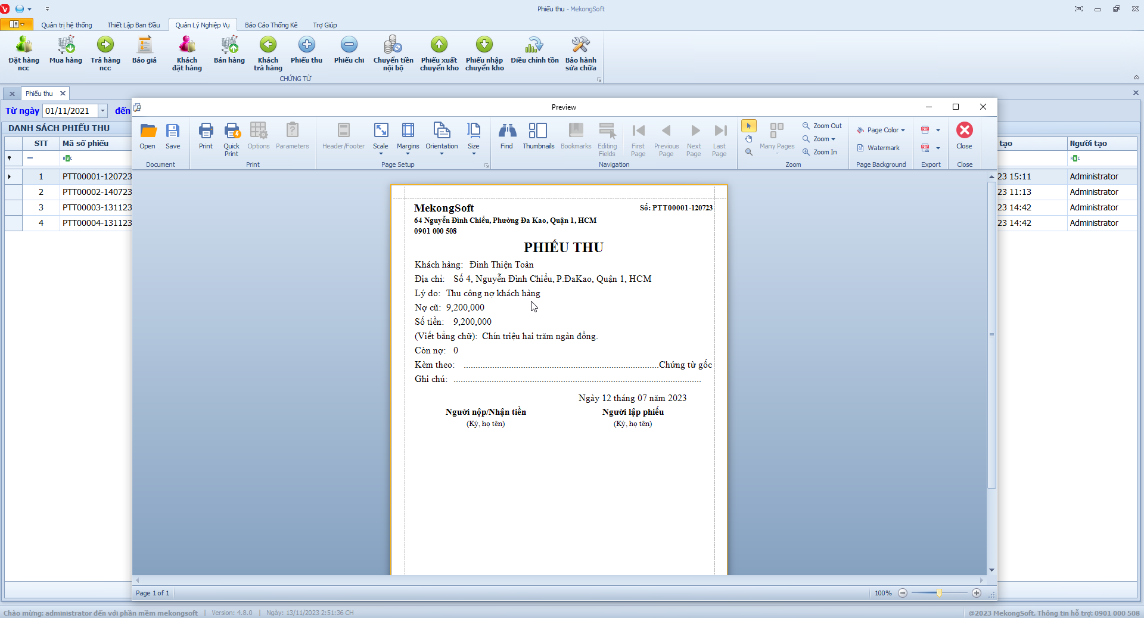Screen dimensions: 1144x618
Task: Quick Print the previewed receipt
Action: tap(232, 140)
